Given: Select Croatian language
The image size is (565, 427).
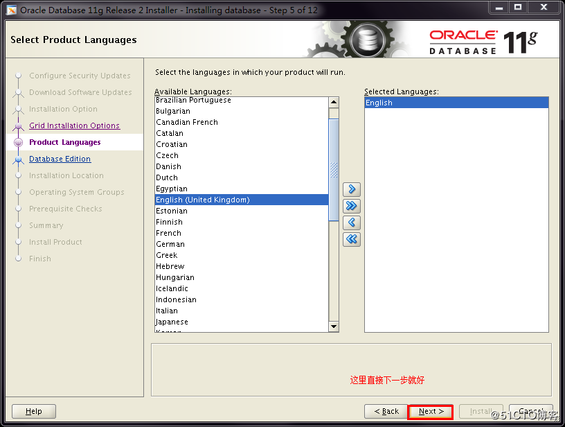Looking at the screenshot, I should tap(242, 144).
